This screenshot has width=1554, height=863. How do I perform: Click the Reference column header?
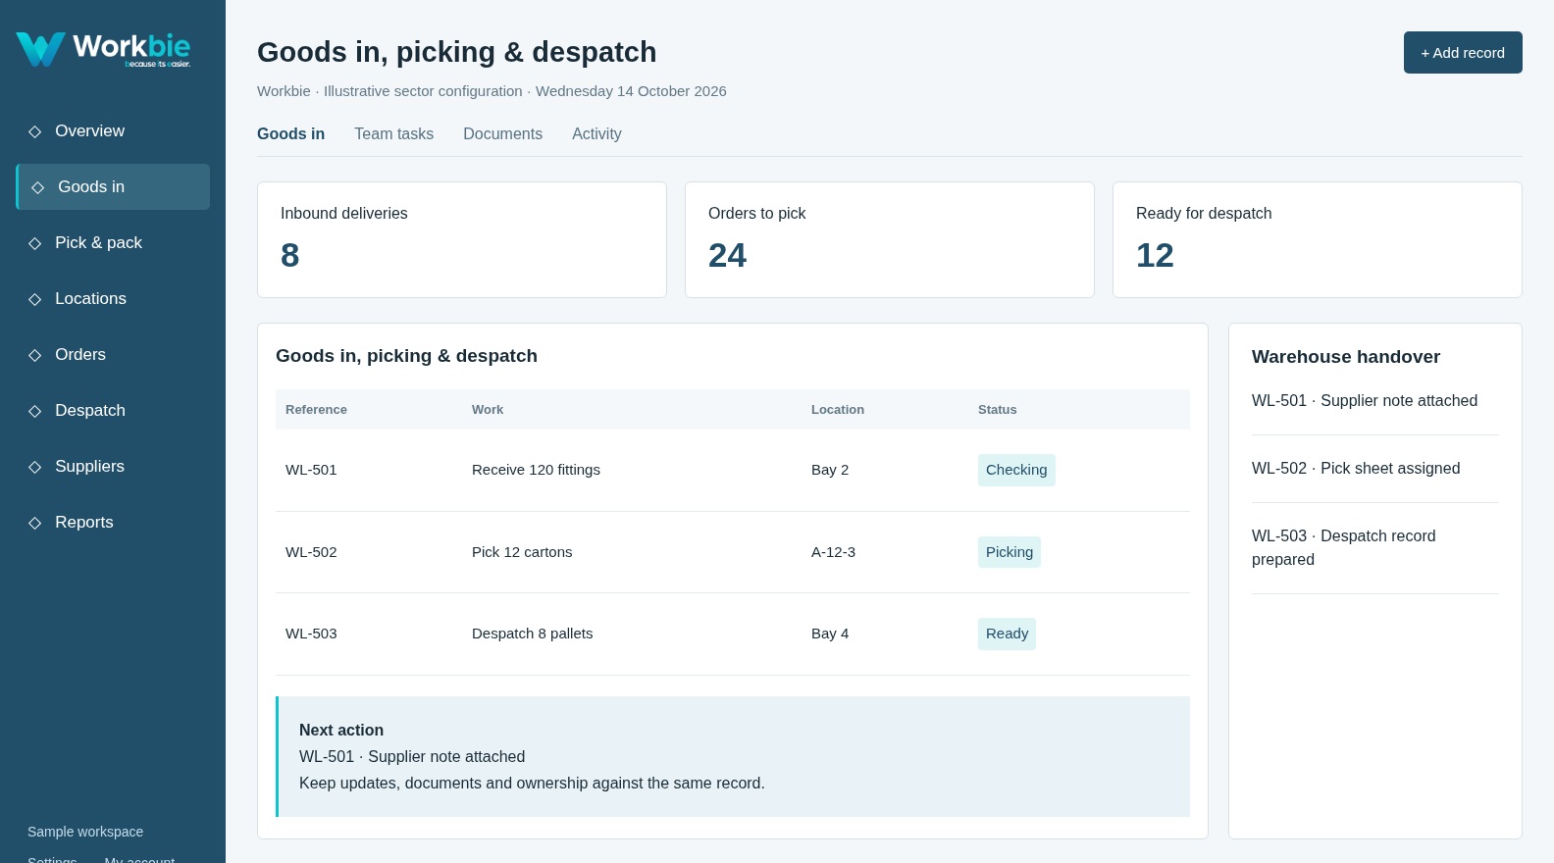click(316, 410)
